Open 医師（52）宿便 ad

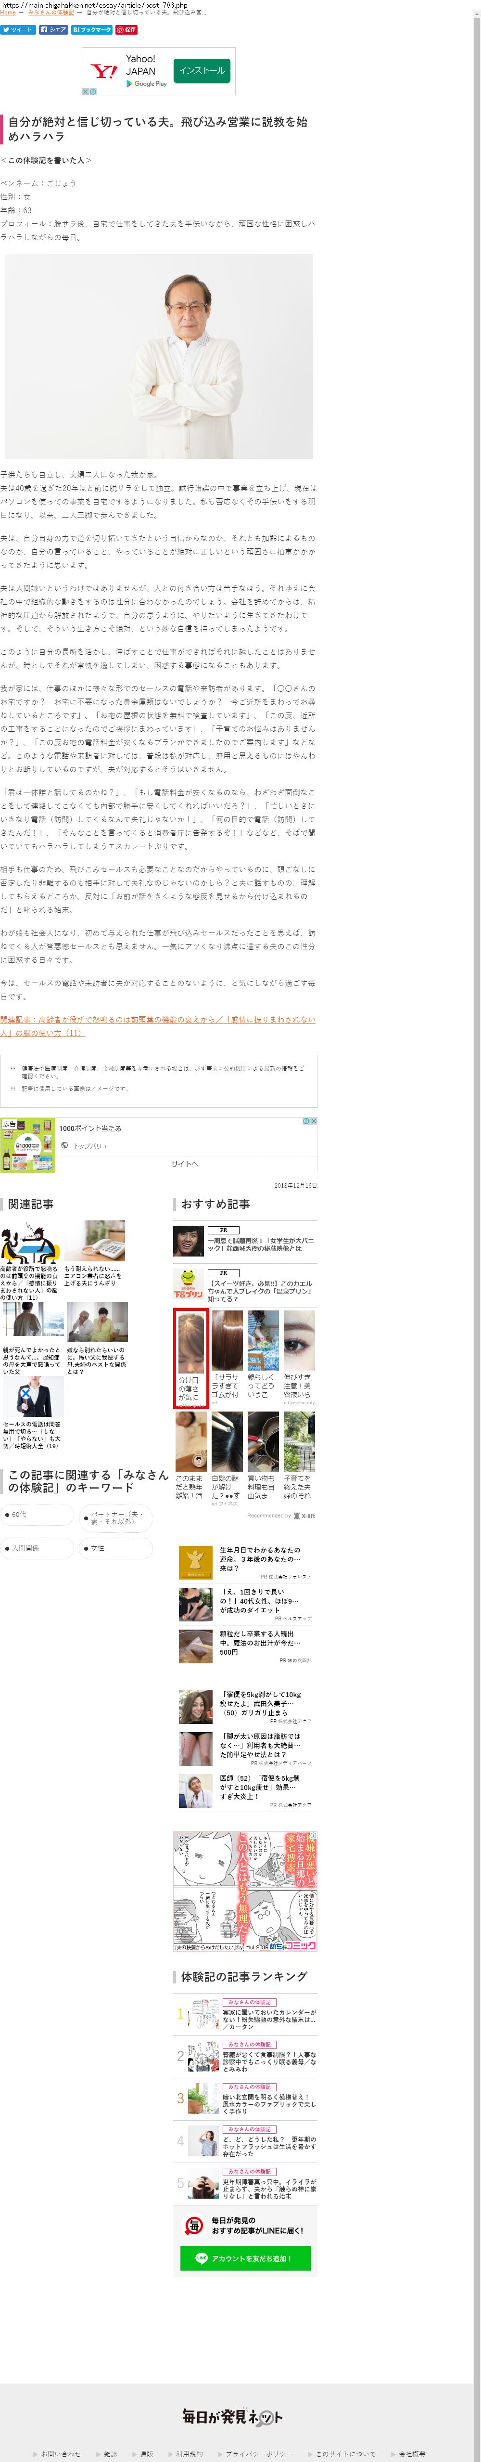click(245, 1790)
